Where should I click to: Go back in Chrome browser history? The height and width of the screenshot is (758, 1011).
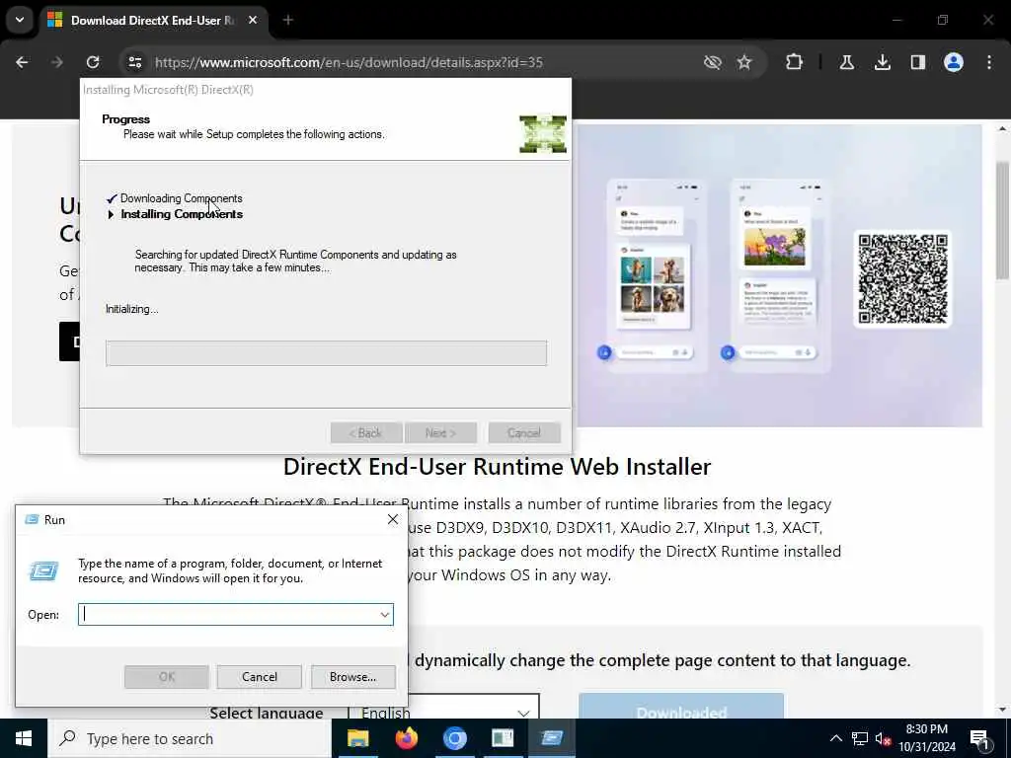coord(22,62)
